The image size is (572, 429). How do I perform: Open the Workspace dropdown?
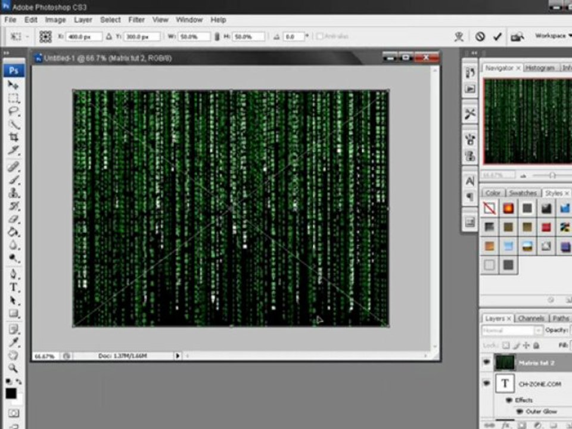[553, 36]
